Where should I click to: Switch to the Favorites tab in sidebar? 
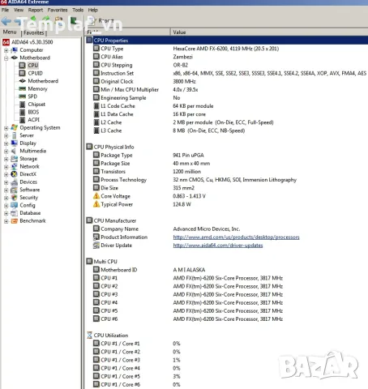coord(34,32)
